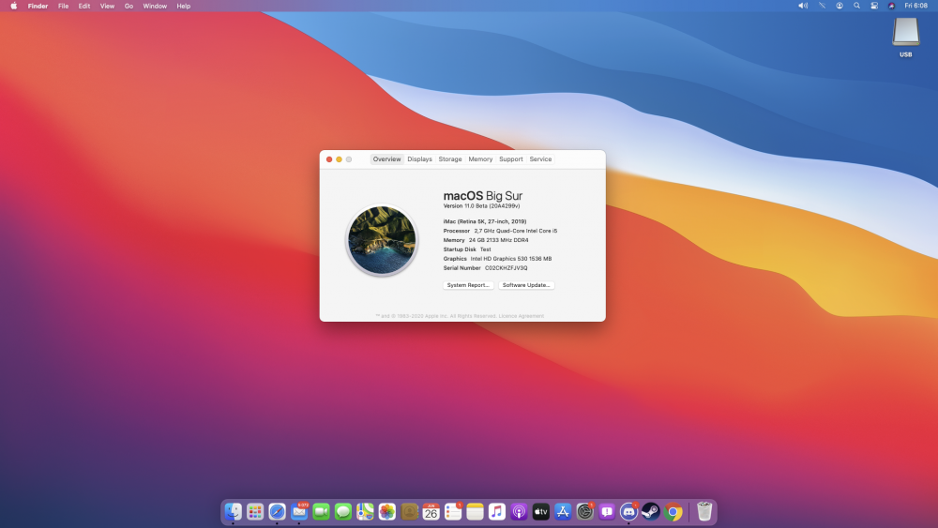Open the Help menu
The image size is (938, 528).
tap(184, 6)
